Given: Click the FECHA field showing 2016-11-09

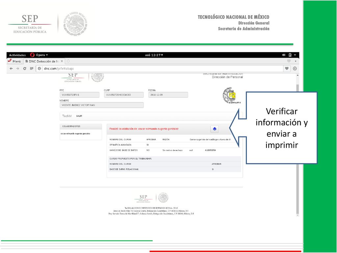Looking at the screenshot, I should click(x=168, y=95).
